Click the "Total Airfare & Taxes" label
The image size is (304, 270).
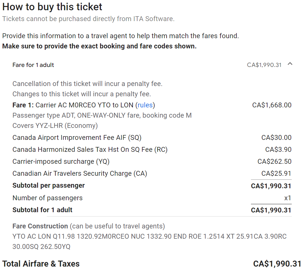click(41, 264)
